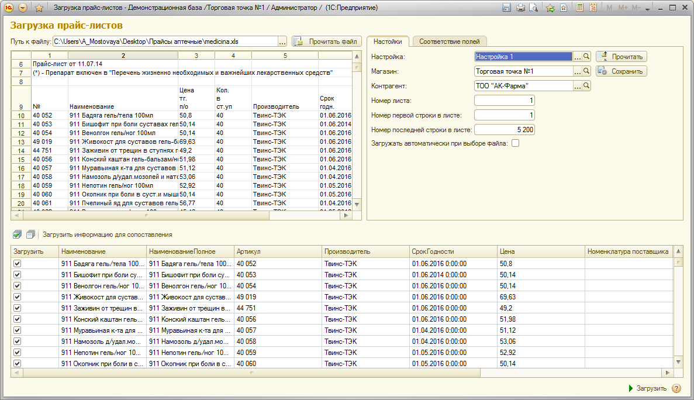
Task: Click the check all rows icon
Action: 17,235
